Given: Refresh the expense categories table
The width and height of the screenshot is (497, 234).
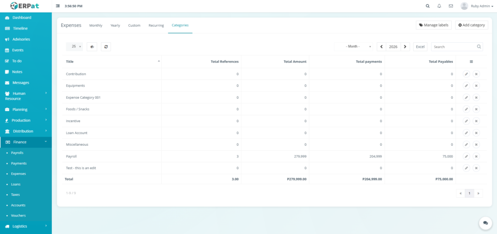Looking at the screenshot, I should 106,47.
